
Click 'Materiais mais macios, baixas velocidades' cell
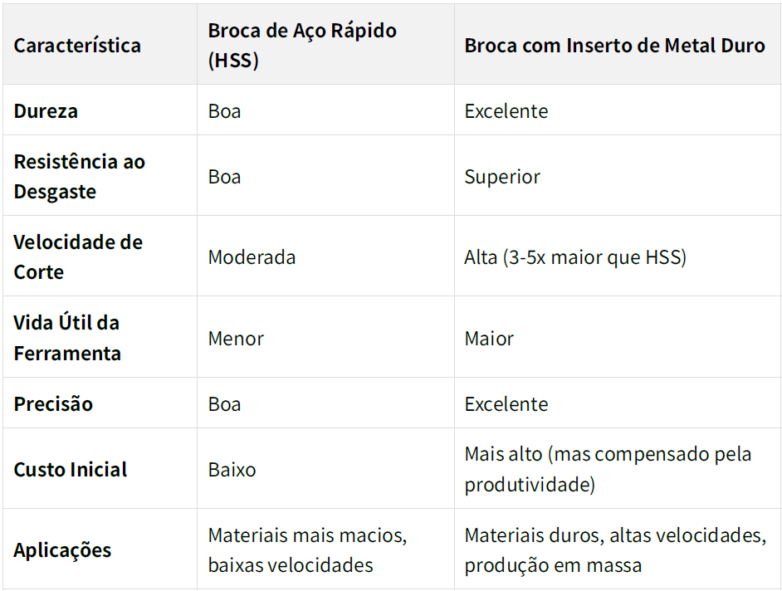pos(307,550)
